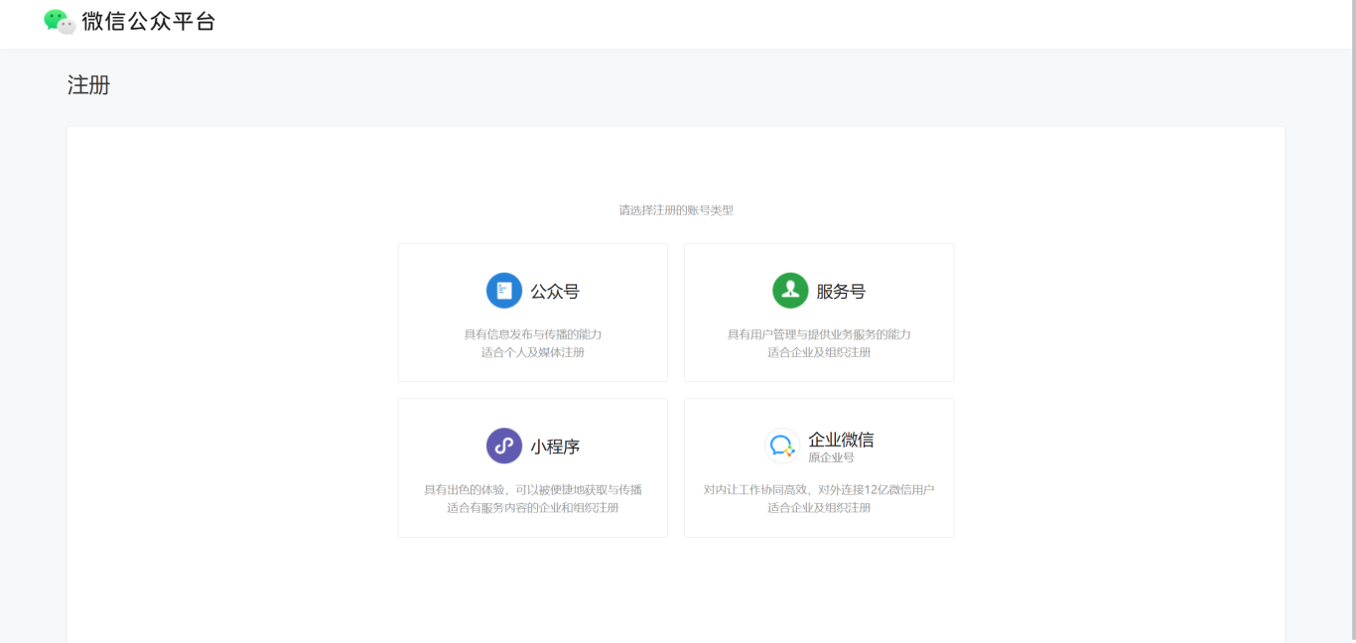Select the blue 公众号 document icon
Viewport: 1356px width, 643px height.
504,291
